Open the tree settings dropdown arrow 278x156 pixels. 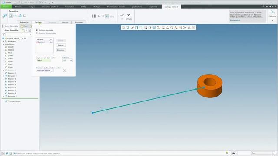tap(26, 30)
